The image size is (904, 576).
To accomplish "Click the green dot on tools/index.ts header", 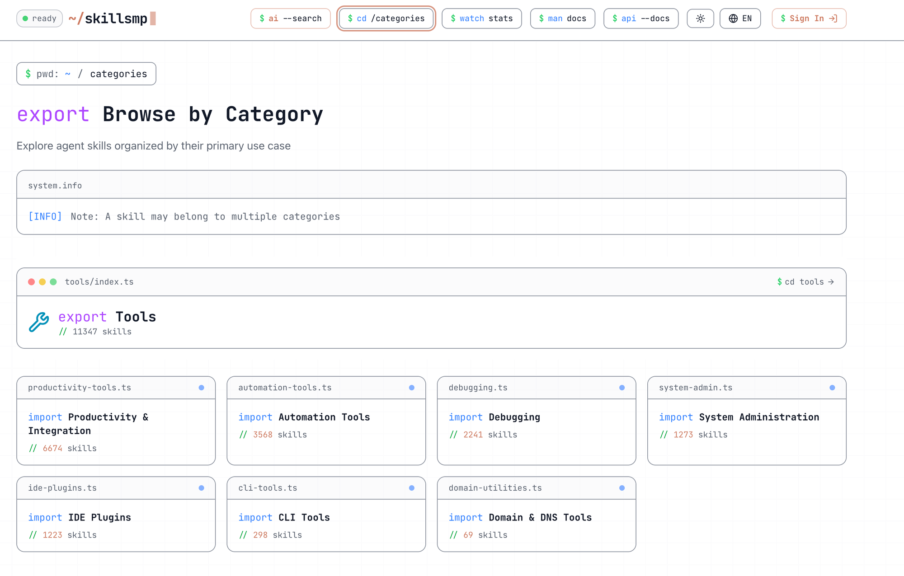I will click(x=53, y=282).
